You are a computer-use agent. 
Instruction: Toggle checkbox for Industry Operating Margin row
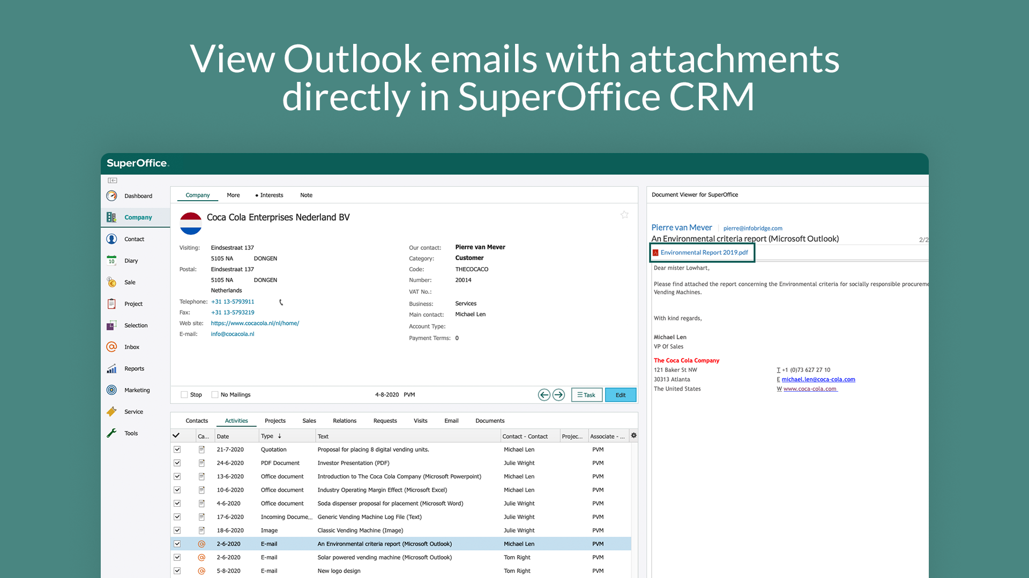coord(177,490)
